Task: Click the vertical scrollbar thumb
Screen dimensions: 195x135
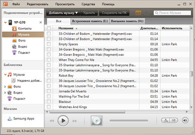Action: [x=191, y=74]
